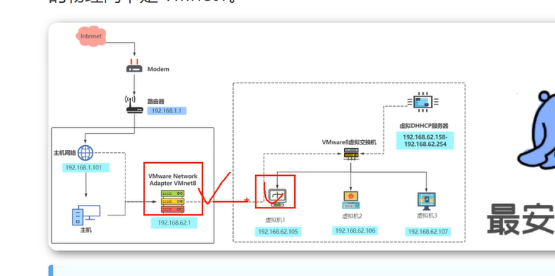Select the host desktop computer icon

pos(86,216)
